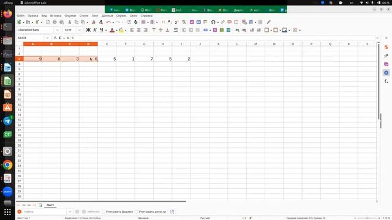
Task: Apply the background highlight color
Action: pos(121,30)
